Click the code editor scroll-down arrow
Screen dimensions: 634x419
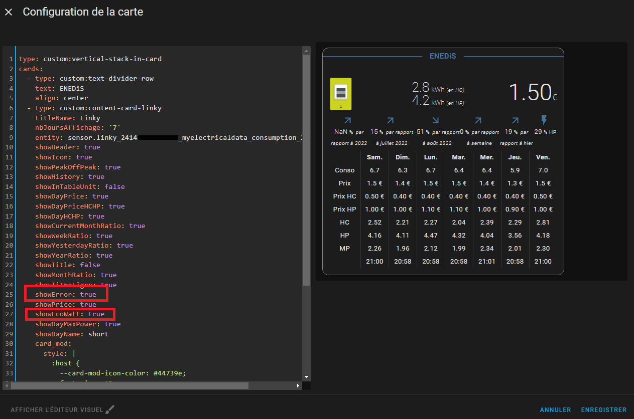pyautogui.click(x=306, y=376)
